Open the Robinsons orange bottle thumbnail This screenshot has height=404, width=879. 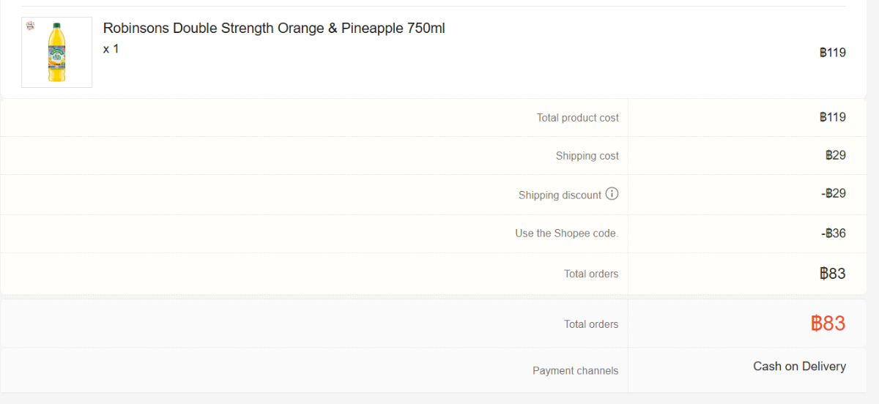[57, 53]
